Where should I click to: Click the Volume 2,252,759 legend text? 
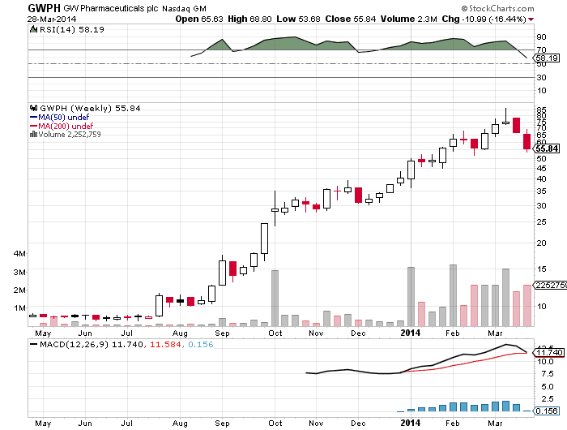tap(70, 135)
